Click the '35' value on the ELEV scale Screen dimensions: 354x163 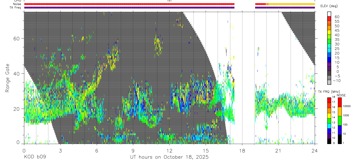click(x=337, y=40)
